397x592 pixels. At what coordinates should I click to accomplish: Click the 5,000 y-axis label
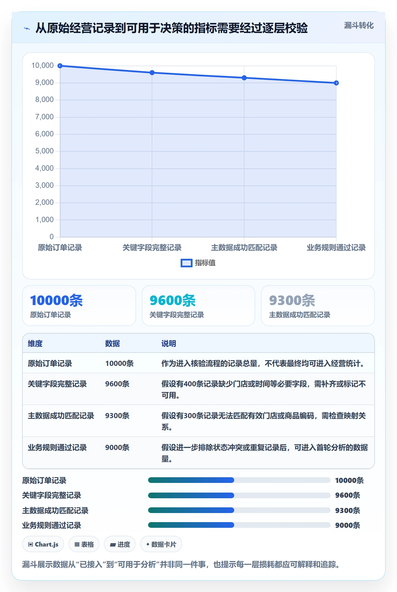pos(44,151)
